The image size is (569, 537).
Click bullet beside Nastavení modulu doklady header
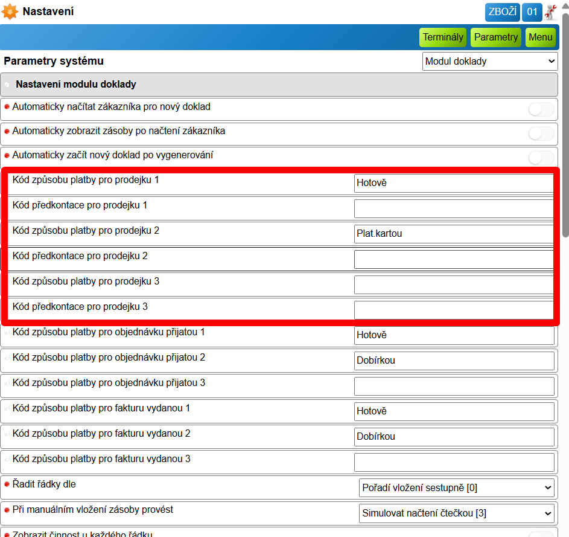point(7,85)
